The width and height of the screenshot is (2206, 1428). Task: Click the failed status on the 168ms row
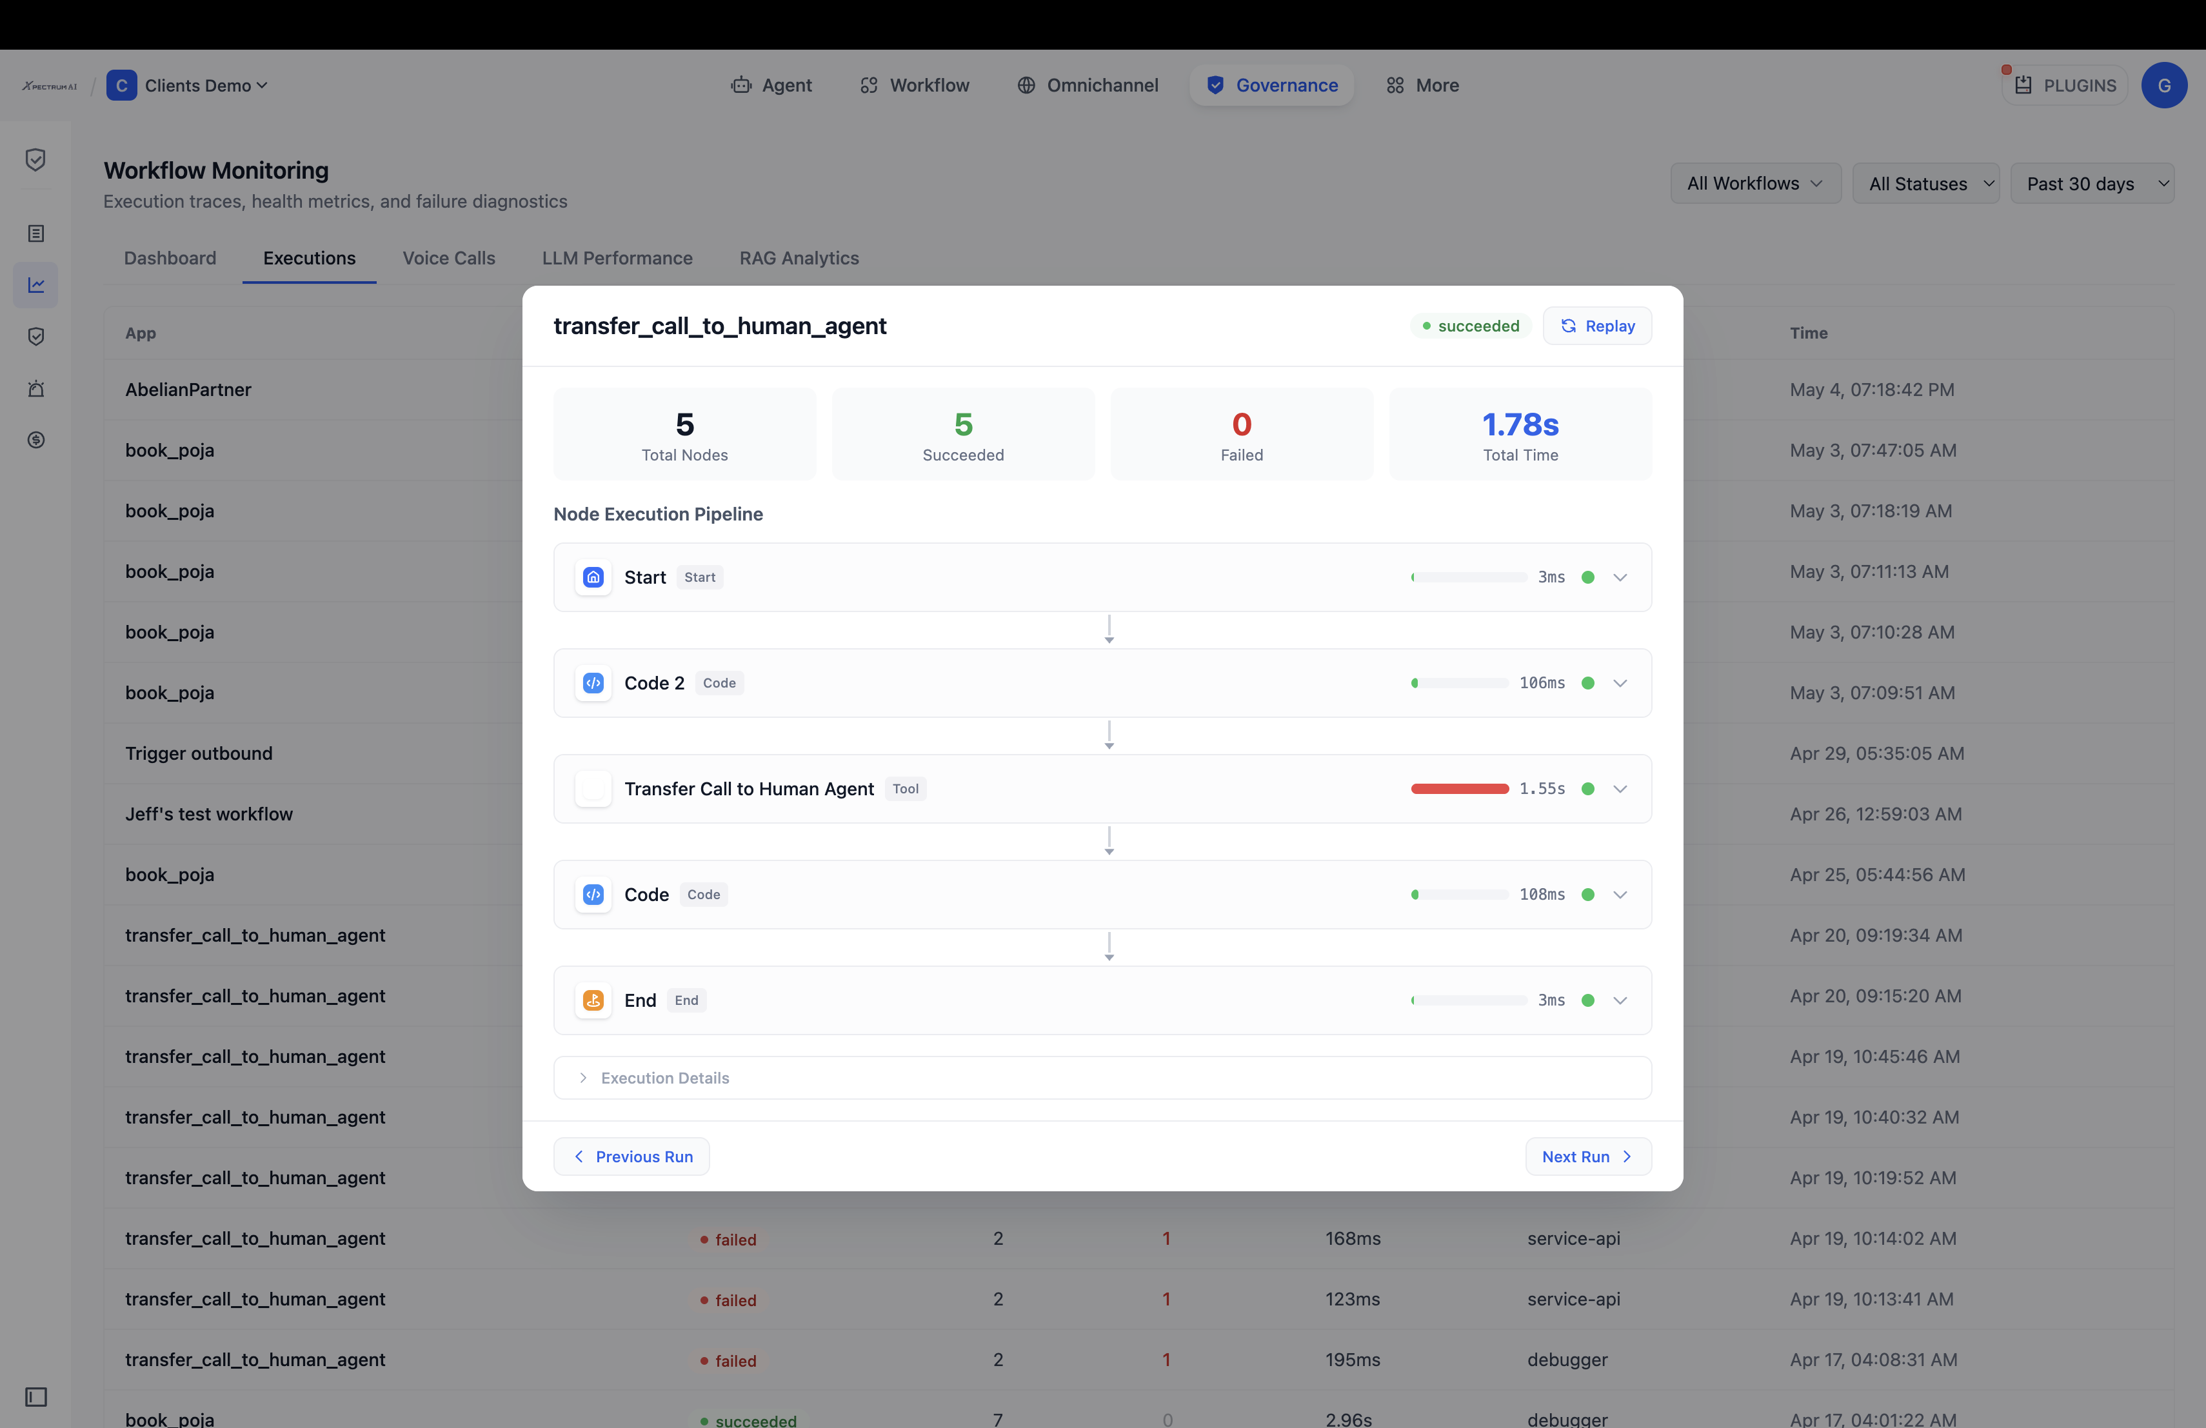click(728, 1239)
